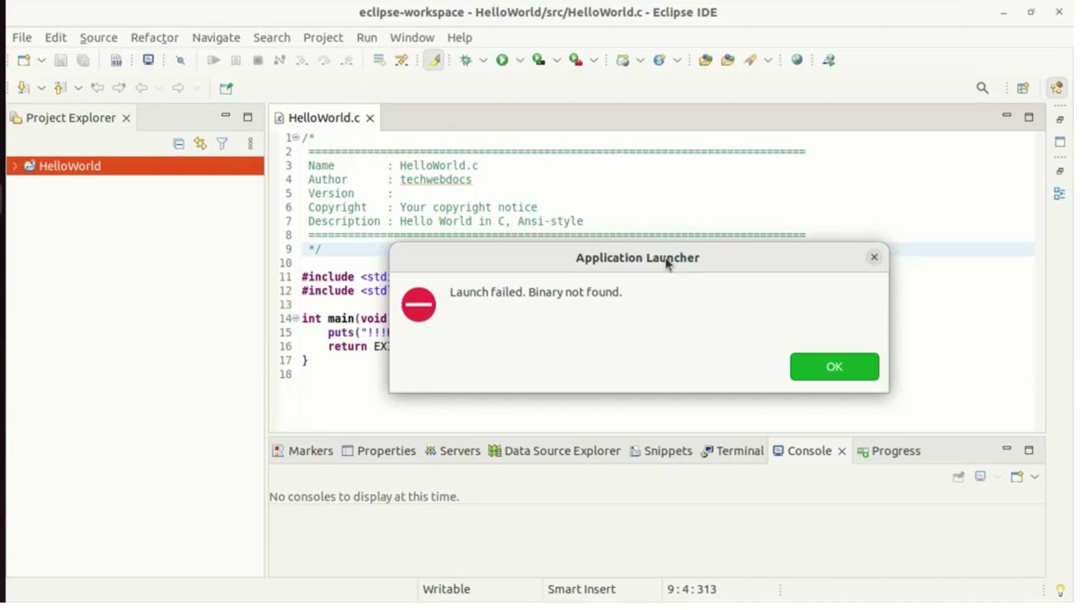This screenshot has width=1084, height=610.
Task: Click the Suspend debug icon
Action: [236, 60]
